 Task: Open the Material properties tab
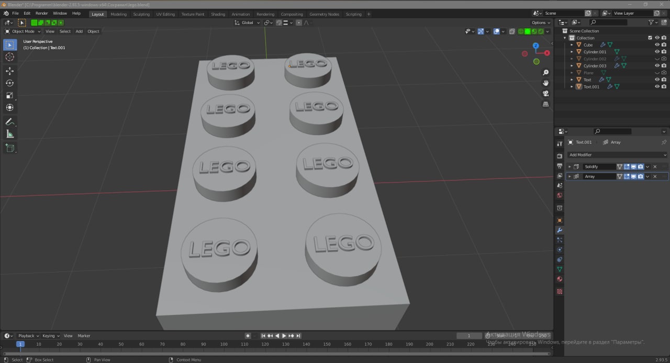point(560,279)
